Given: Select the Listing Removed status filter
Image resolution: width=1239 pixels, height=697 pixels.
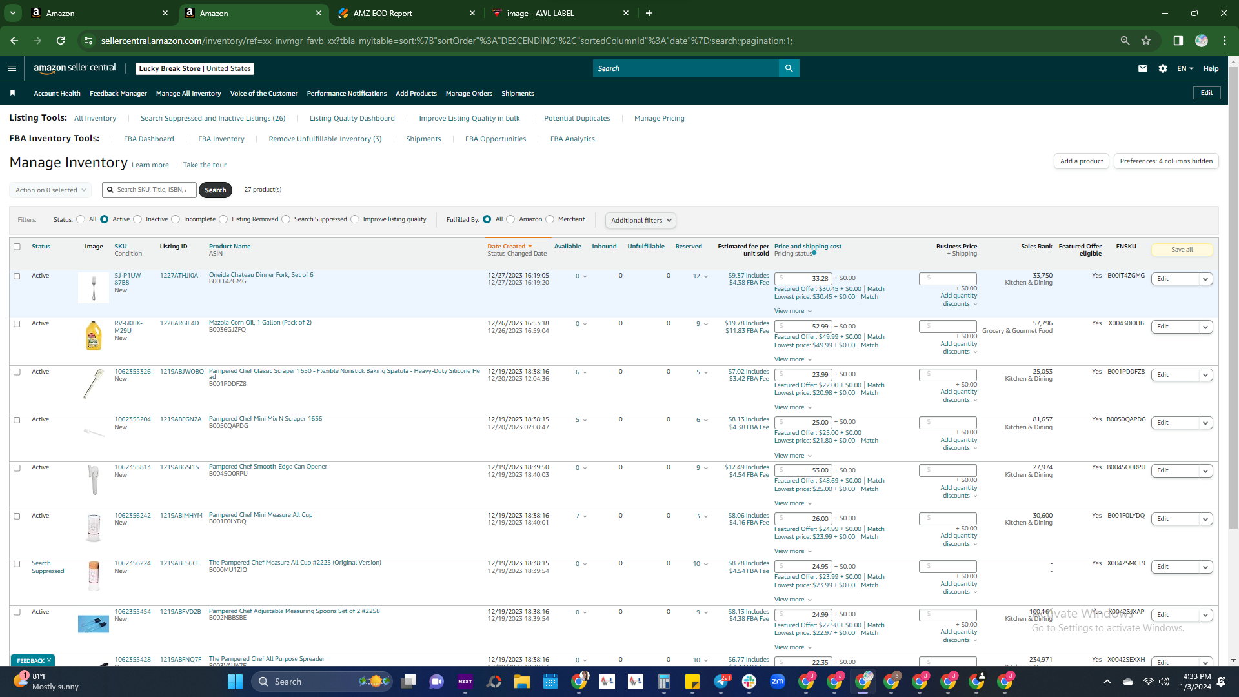Looking at the screenshot, I should click(x=223, y=219).
